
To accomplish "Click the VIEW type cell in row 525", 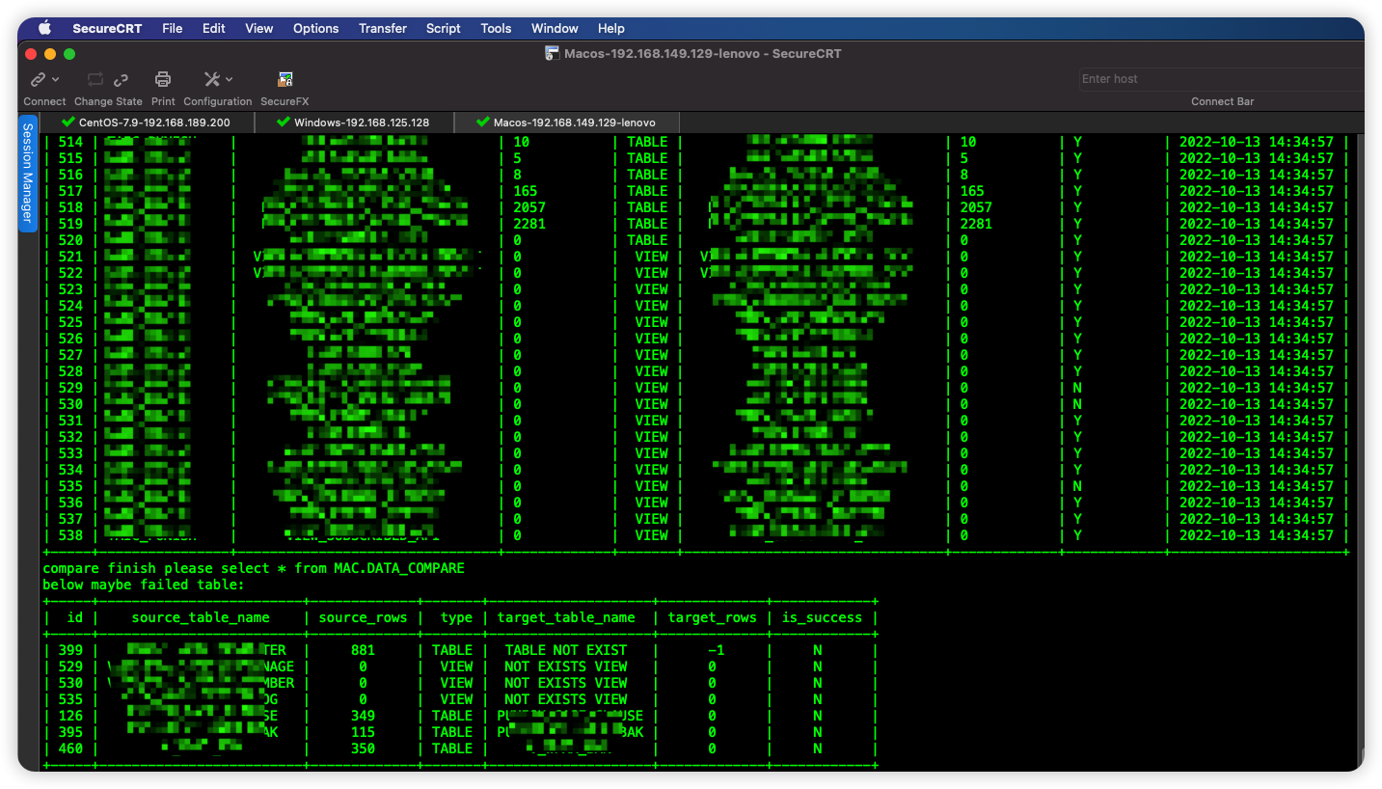I will [652, 322].
